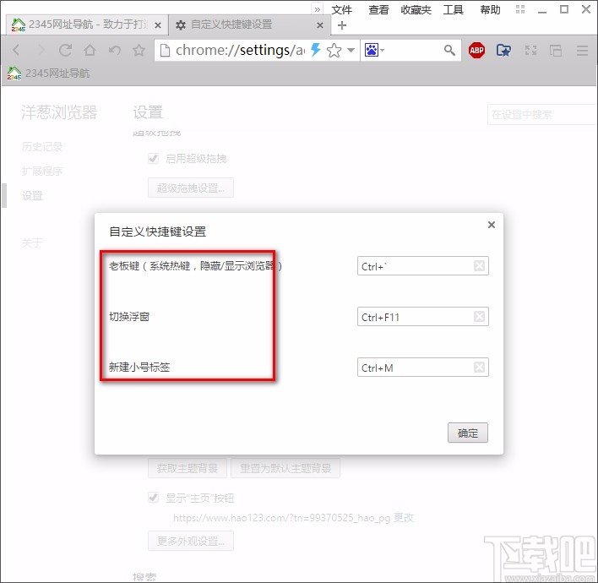The height and width of the screenshot is (583, 598).
Task: Toggle 启用超级拖拽 checkbox
Action: (154, 158)
